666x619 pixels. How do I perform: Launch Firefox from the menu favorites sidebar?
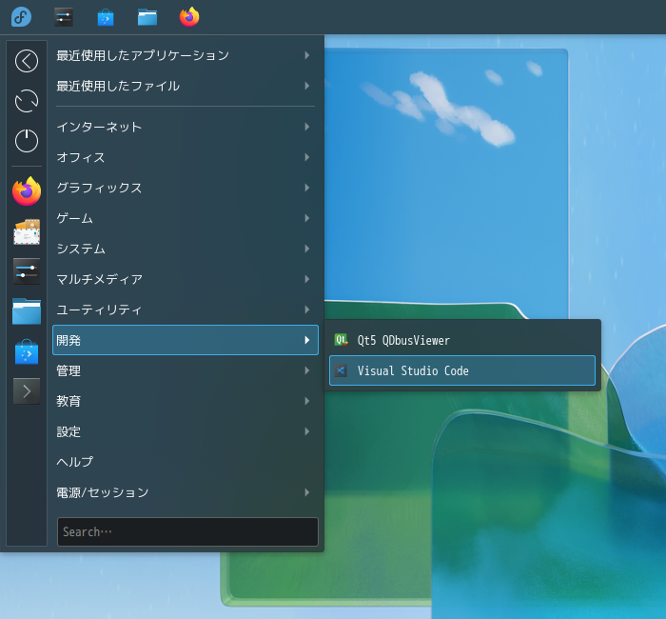[x=27, y=191]
